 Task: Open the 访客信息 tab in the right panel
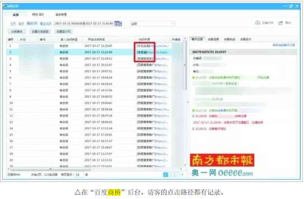pos(213,39)
